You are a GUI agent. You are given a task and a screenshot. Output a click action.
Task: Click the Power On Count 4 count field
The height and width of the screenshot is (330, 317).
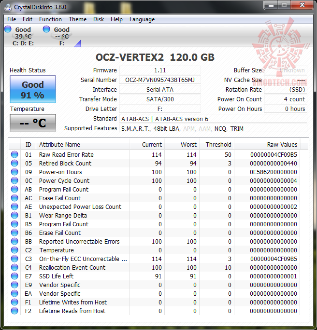(286, 99)
